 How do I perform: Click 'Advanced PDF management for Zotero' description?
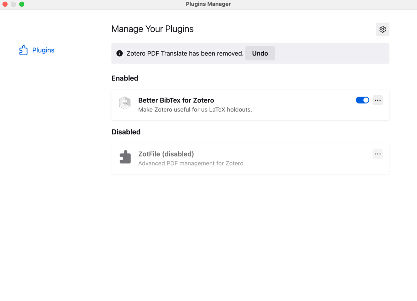click(191, 164)
